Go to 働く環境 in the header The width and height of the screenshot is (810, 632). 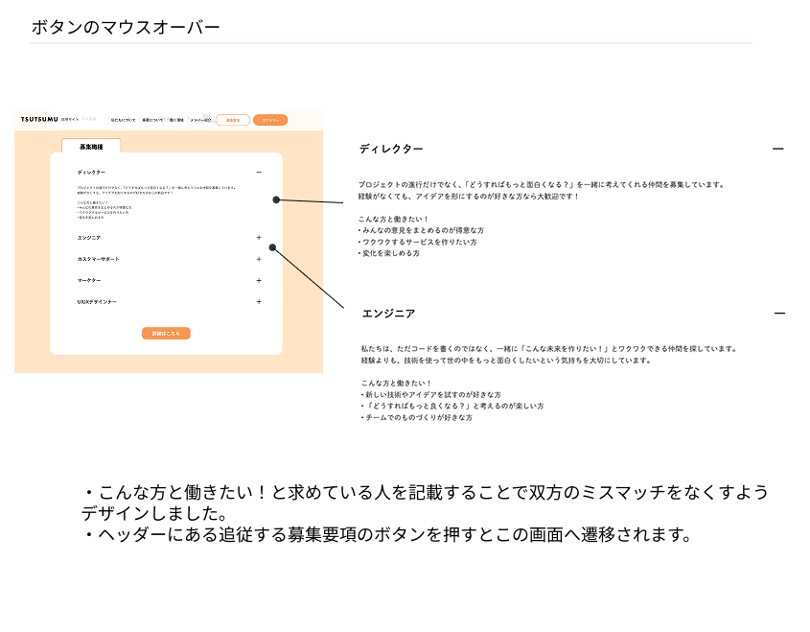(175, 120)
